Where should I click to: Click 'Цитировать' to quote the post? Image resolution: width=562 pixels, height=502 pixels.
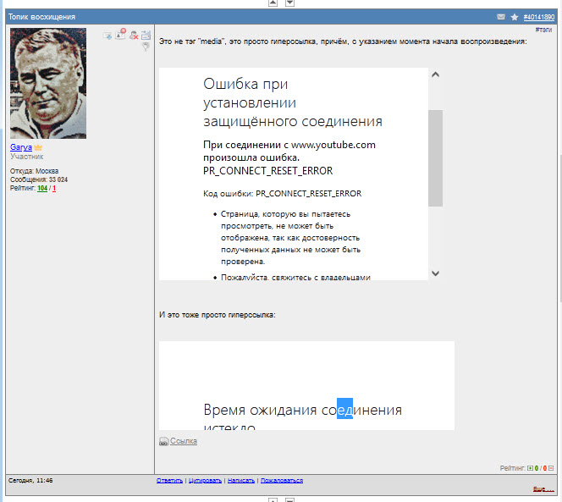(x=204, y=481)
